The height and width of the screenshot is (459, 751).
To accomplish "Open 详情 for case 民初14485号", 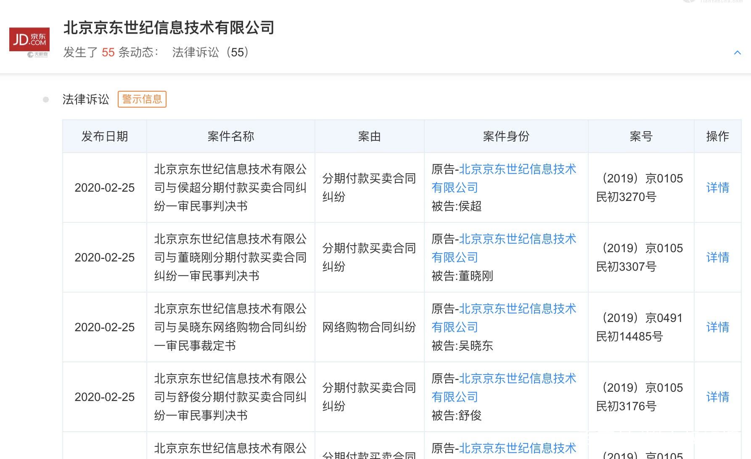I will tap(717, 327).
